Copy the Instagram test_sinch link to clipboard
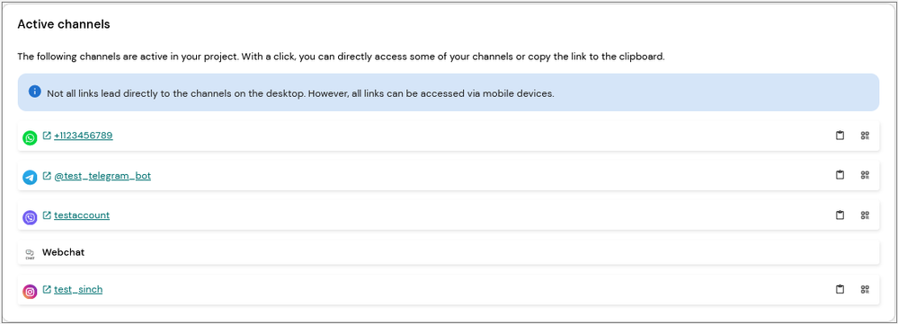The height and width of the screenshot is (324, 898). [840, 289]
